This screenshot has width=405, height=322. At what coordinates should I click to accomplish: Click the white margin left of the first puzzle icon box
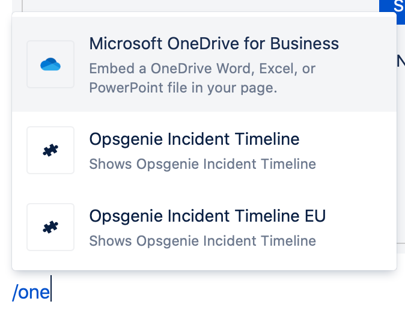[19, 150]
